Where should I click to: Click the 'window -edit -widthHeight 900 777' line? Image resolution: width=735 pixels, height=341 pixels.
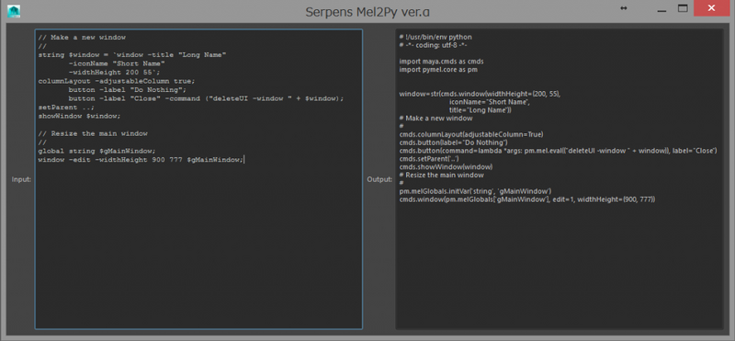141,160
